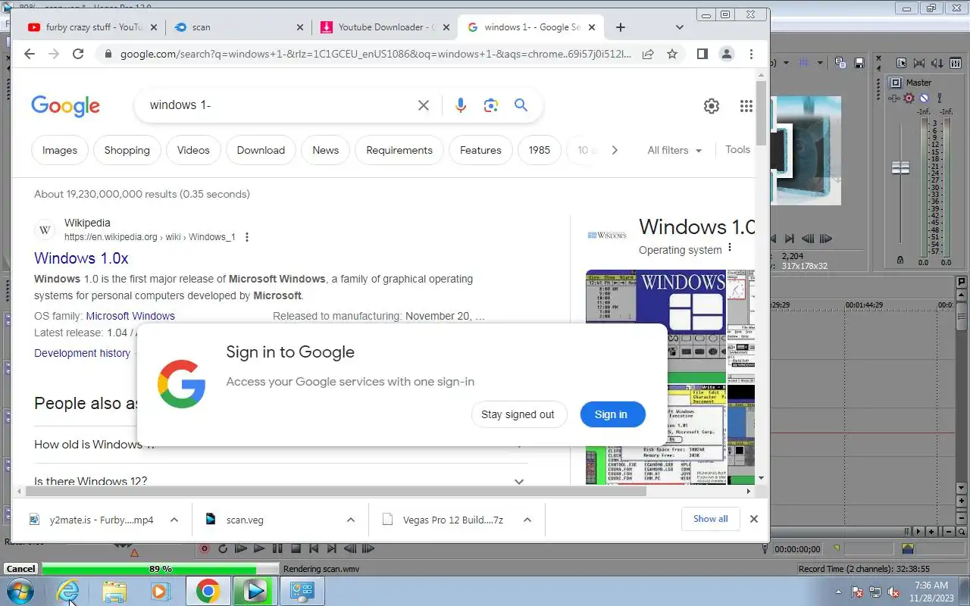The height and width of the screenshot is (606, 970).
Task: Open y2mate download item menu
Action: click(x=174, y=520)
